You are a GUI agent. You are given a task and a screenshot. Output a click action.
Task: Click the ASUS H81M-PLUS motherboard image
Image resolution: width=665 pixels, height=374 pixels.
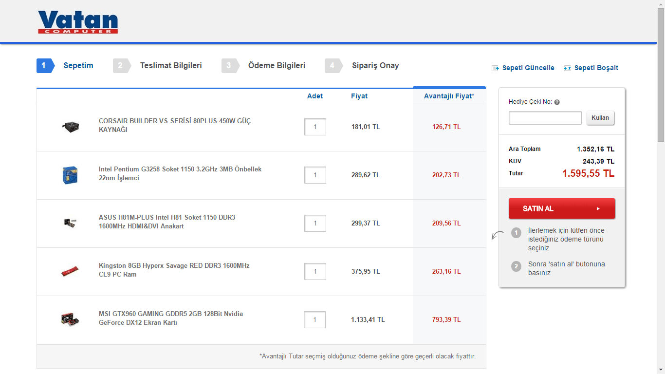pos(70,223)
